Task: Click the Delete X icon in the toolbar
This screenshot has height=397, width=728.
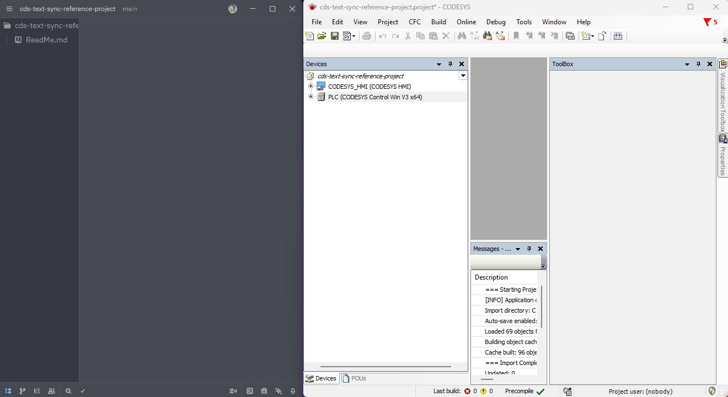Action: tap(446, 36)
